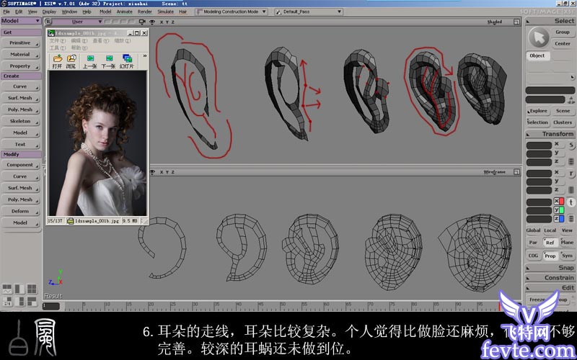Toggle the red X translate axis

point(559,202)
